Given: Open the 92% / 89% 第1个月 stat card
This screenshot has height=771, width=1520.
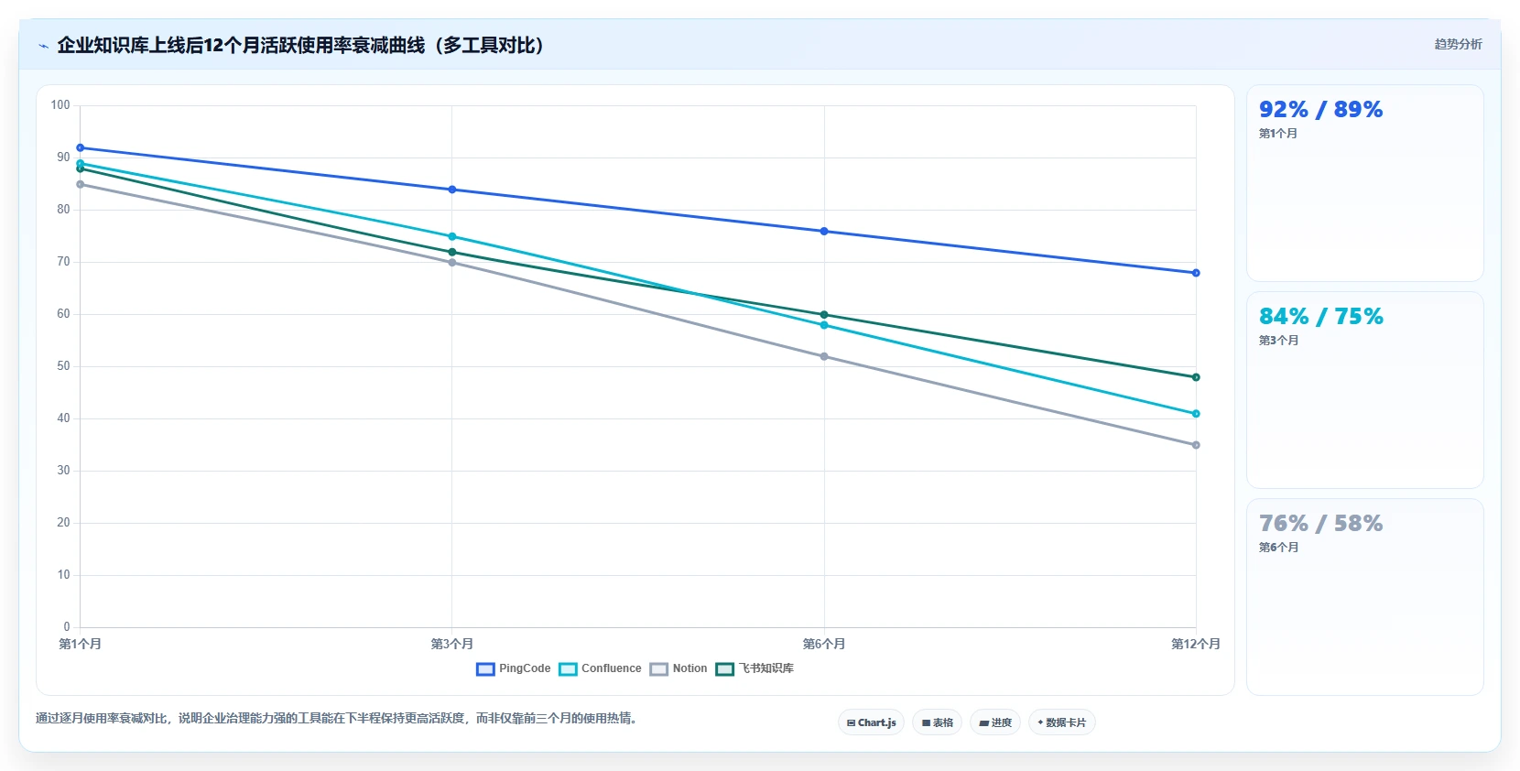Looking at the screenshot, I should coord(1364,183).
